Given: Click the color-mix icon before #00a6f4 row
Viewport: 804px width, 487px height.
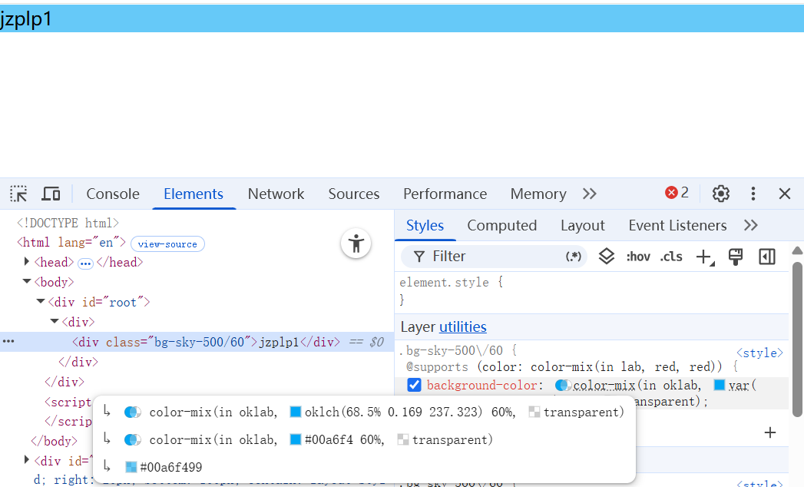Looking at the screenshot, I should (x=132, y=440).
